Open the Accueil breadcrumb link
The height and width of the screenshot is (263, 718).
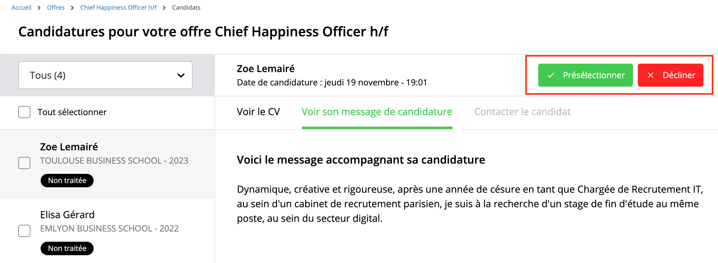coord(21,7)
